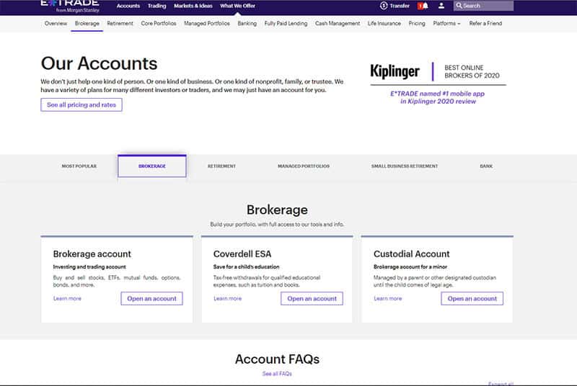
Task: Open the Markets & Ideas menu
Action: (x=193, y=6)
